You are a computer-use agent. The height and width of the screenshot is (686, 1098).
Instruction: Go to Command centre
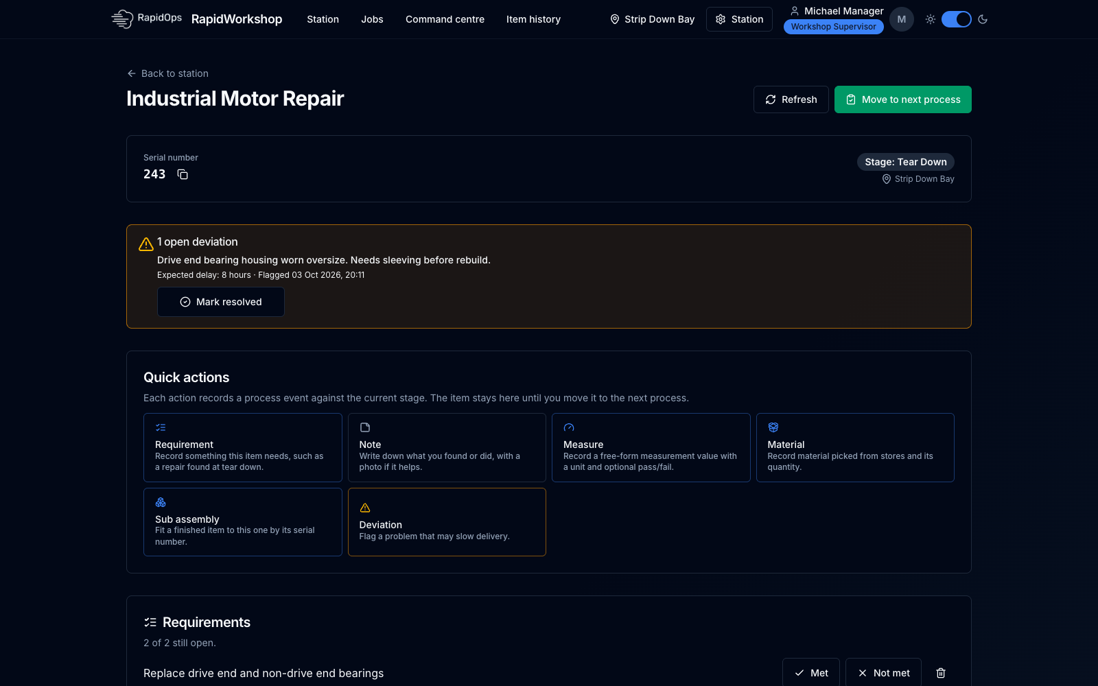445,19
